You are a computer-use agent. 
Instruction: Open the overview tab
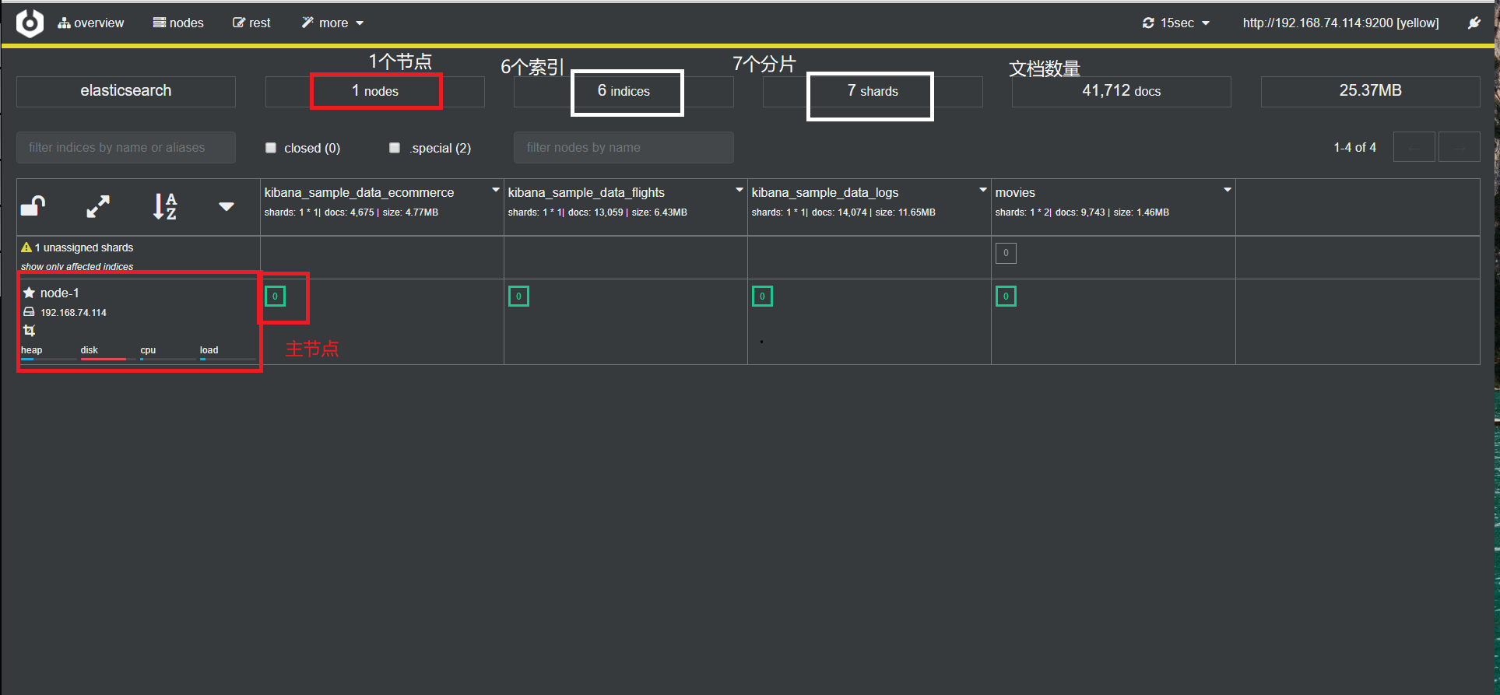[x=91, y=23]
